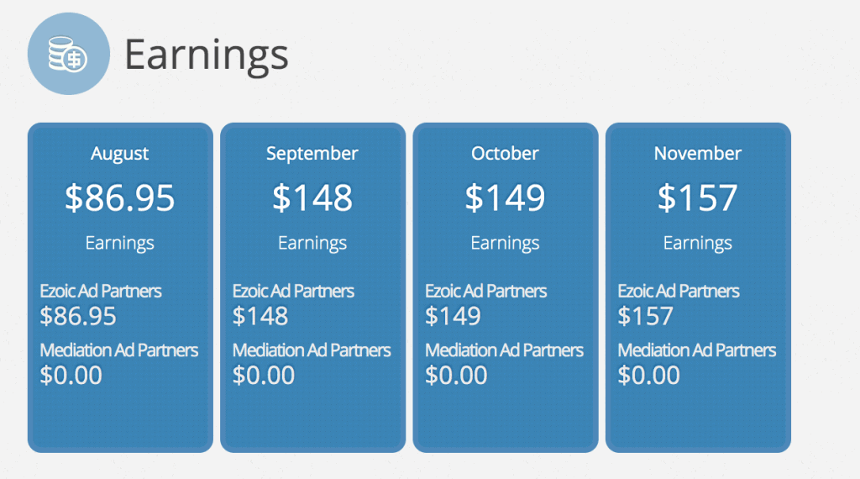
Task: Select the September month label
Action: pyautogui.click(x=312, y=154)
